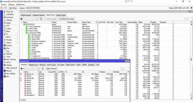
Task: Switch to the Interface Queues tab
Action: point(38,15)
